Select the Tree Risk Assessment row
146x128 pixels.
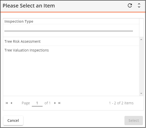(x=71, y=41)
